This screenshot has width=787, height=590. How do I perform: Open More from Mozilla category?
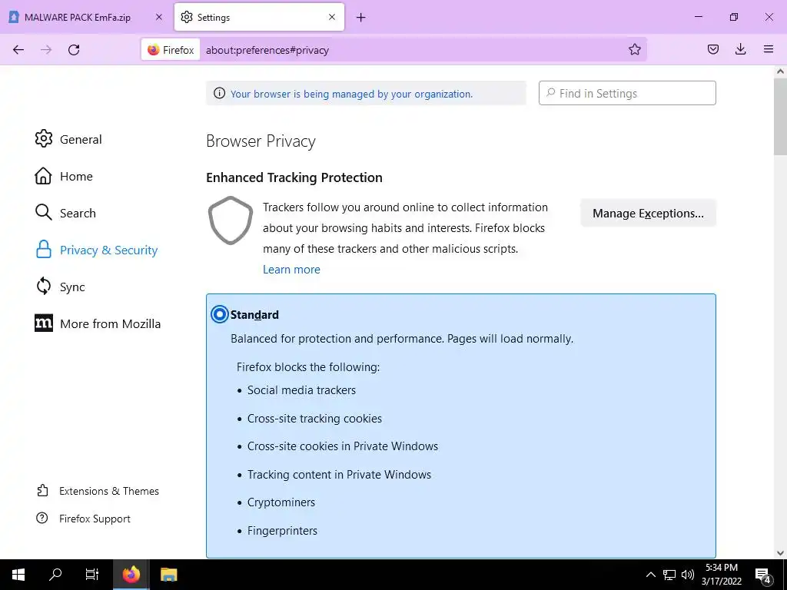98,323
